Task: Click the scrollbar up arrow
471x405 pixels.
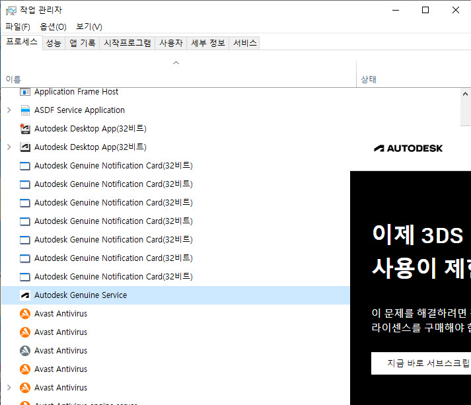Action: coord(465,94)
